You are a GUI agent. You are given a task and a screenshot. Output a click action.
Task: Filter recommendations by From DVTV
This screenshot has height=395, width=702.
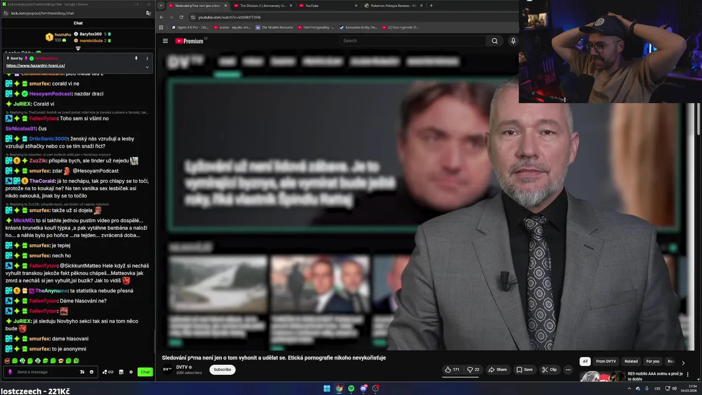tap(606, 362)
